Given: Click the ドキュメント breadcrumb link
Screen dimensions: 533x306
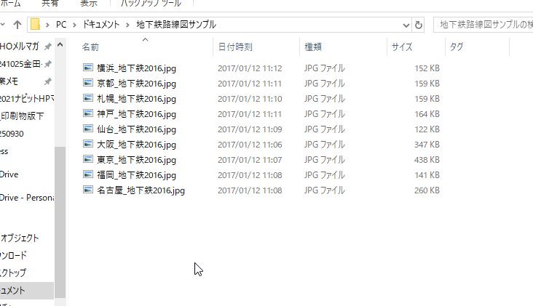Looking at the screenshot, I should click(101, 25).
